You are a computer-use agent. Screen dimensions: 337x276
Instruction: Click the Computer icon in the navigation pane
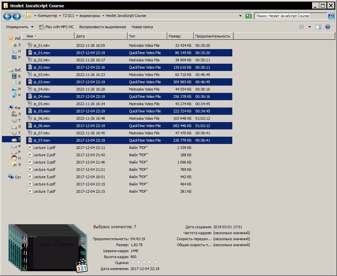click(11, 107)
